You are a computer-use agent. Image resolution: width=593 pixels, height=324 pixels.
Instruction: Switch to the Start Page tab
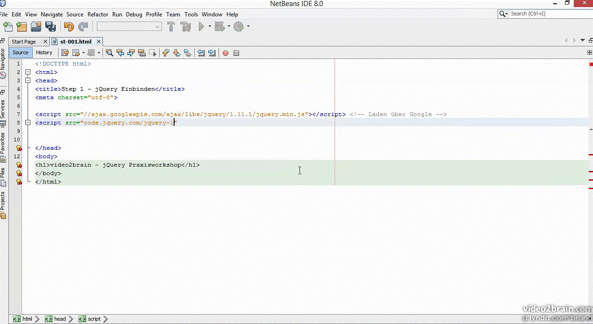point(24,42)
